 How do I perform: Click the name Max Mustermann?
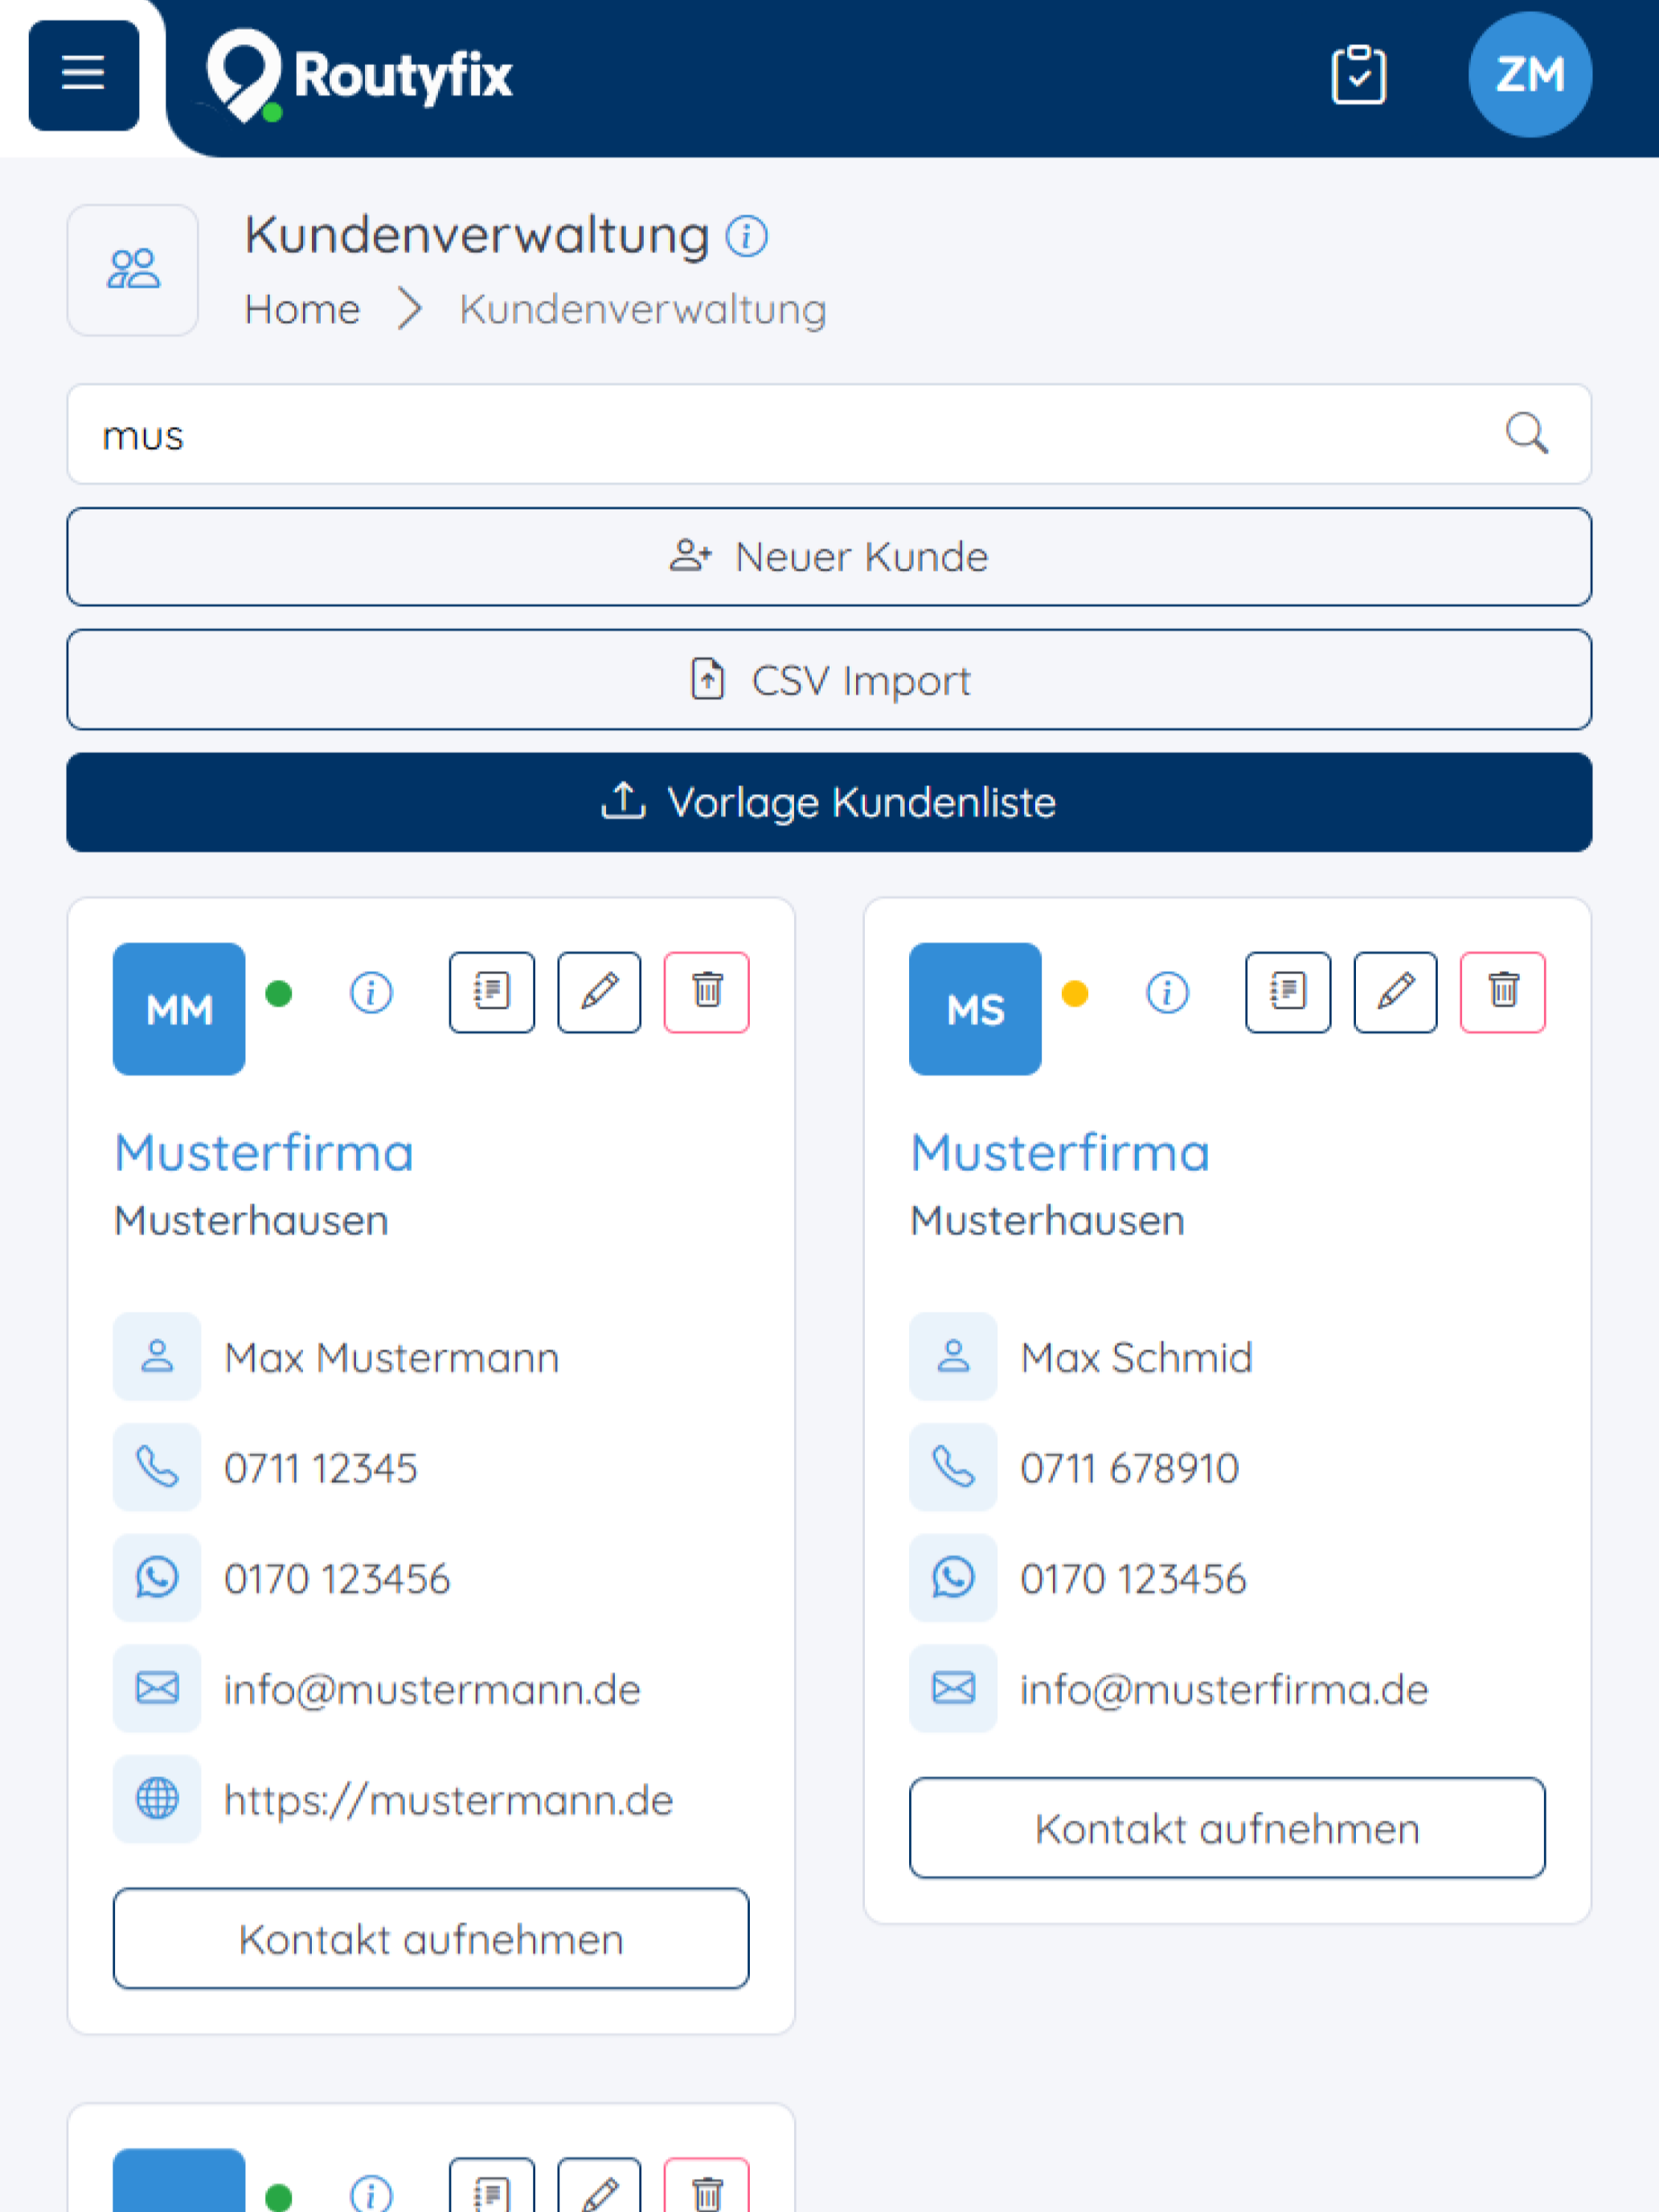pyautogui.click(x=391, y=1357)
